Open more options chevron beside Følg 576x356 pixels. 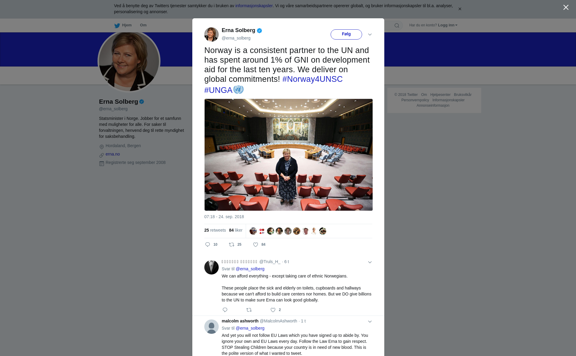[370, 34]
